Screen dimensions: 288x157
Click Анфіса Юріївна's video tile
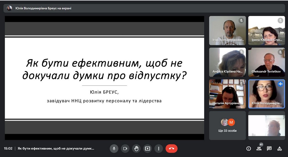tap(227, 62)
